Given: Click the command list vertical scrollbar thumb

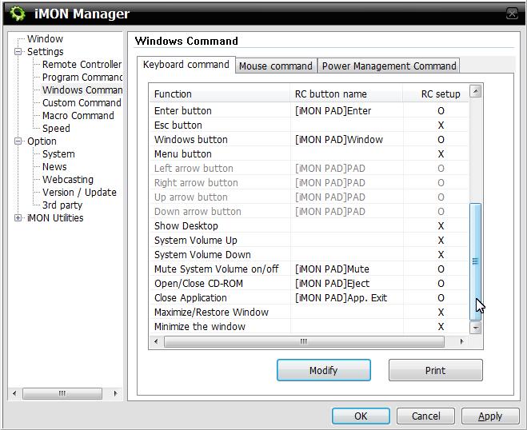Looking at the screenshot, I should pyautogui.click(x=476, y=261).
